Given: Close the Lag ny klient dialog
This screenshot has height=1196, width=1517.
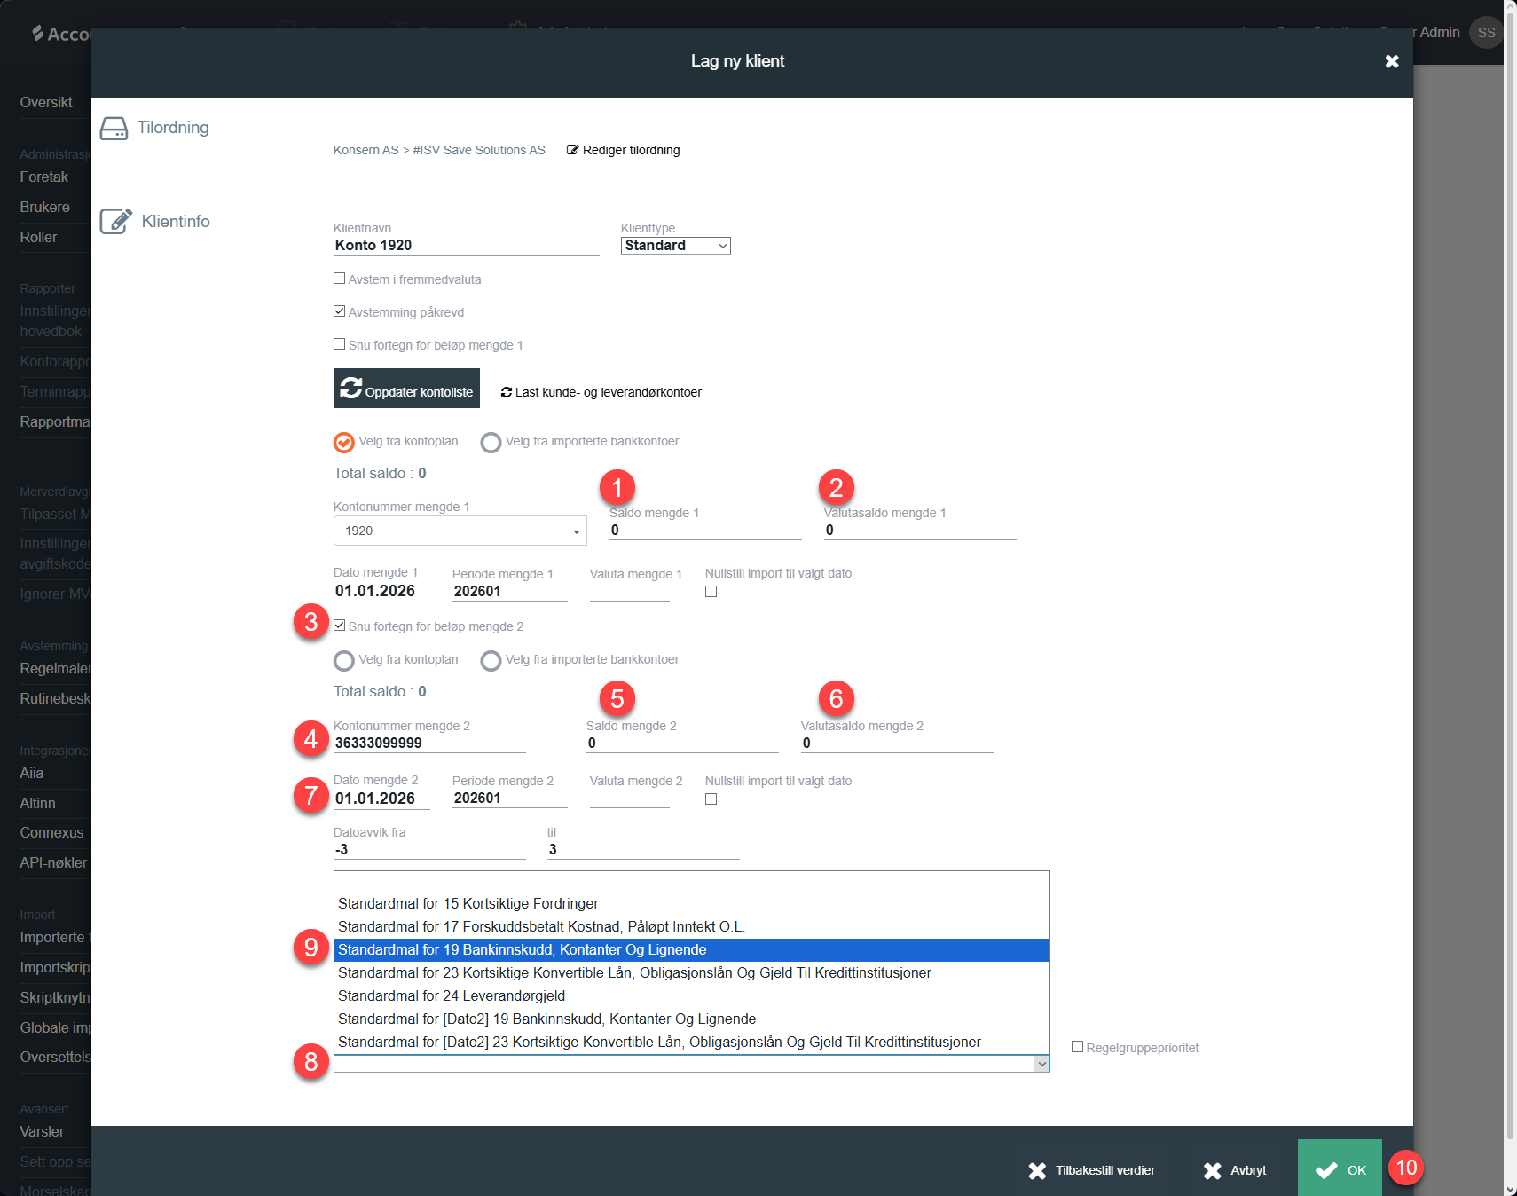Looking at the screenshot, I should [1392, 61].
